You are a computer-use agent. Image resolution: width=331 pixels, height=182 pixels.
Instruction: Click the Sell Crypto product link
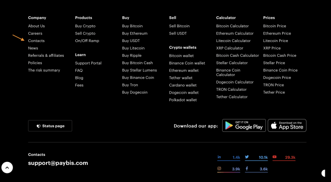pos(85,33)
